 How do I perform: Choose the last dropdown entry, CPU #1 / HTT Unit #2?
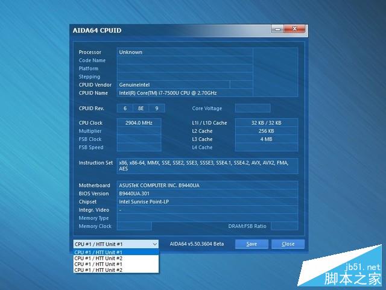[116, 270]
